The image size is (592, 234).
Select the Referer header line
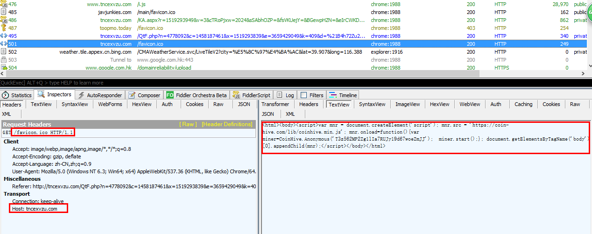coord(134,186)
